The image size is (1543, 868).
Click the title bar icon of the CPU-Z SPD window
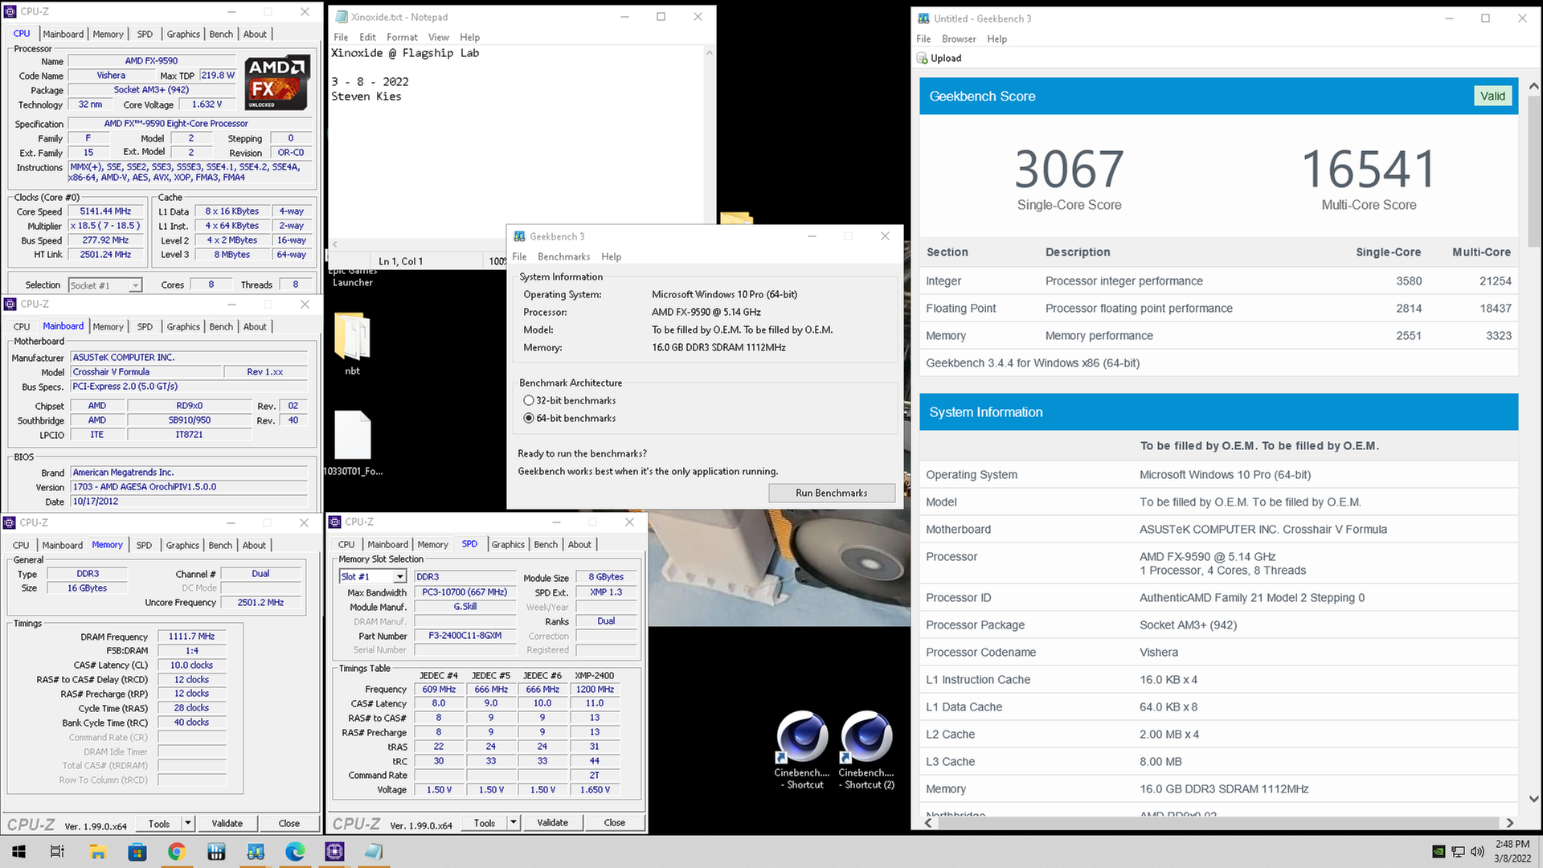click(335, 522)
